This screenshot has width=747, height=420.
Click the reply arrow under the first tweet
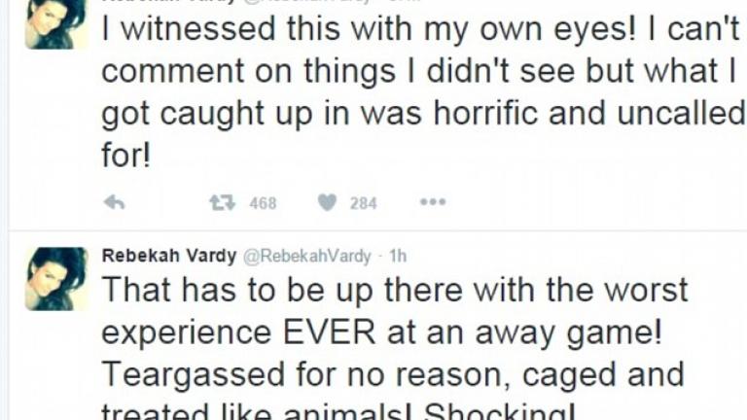coord(114,202)
